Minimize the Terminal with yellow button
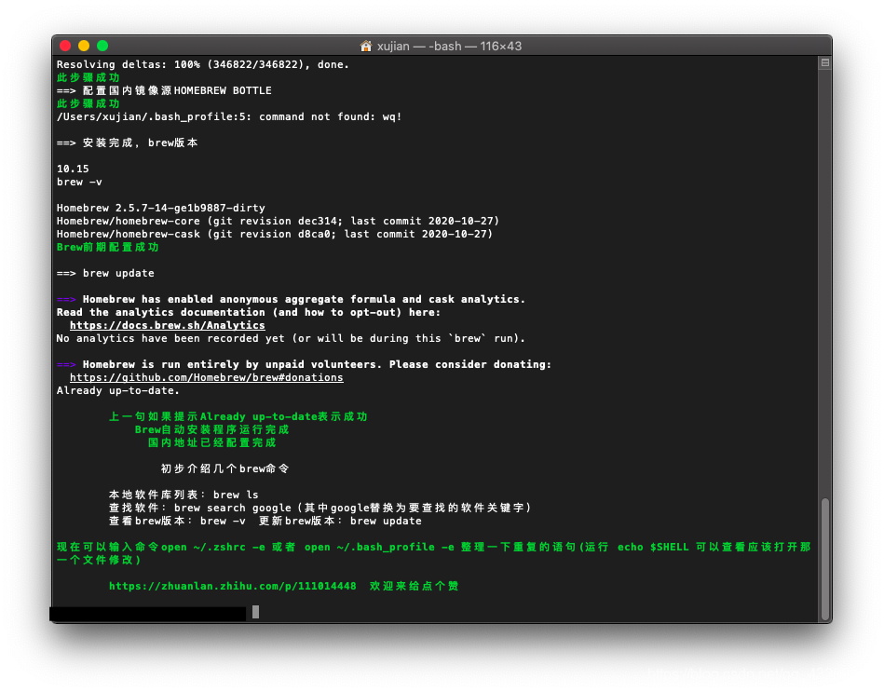The height and width of the screenshot is (692, 884). click(84, 46)
